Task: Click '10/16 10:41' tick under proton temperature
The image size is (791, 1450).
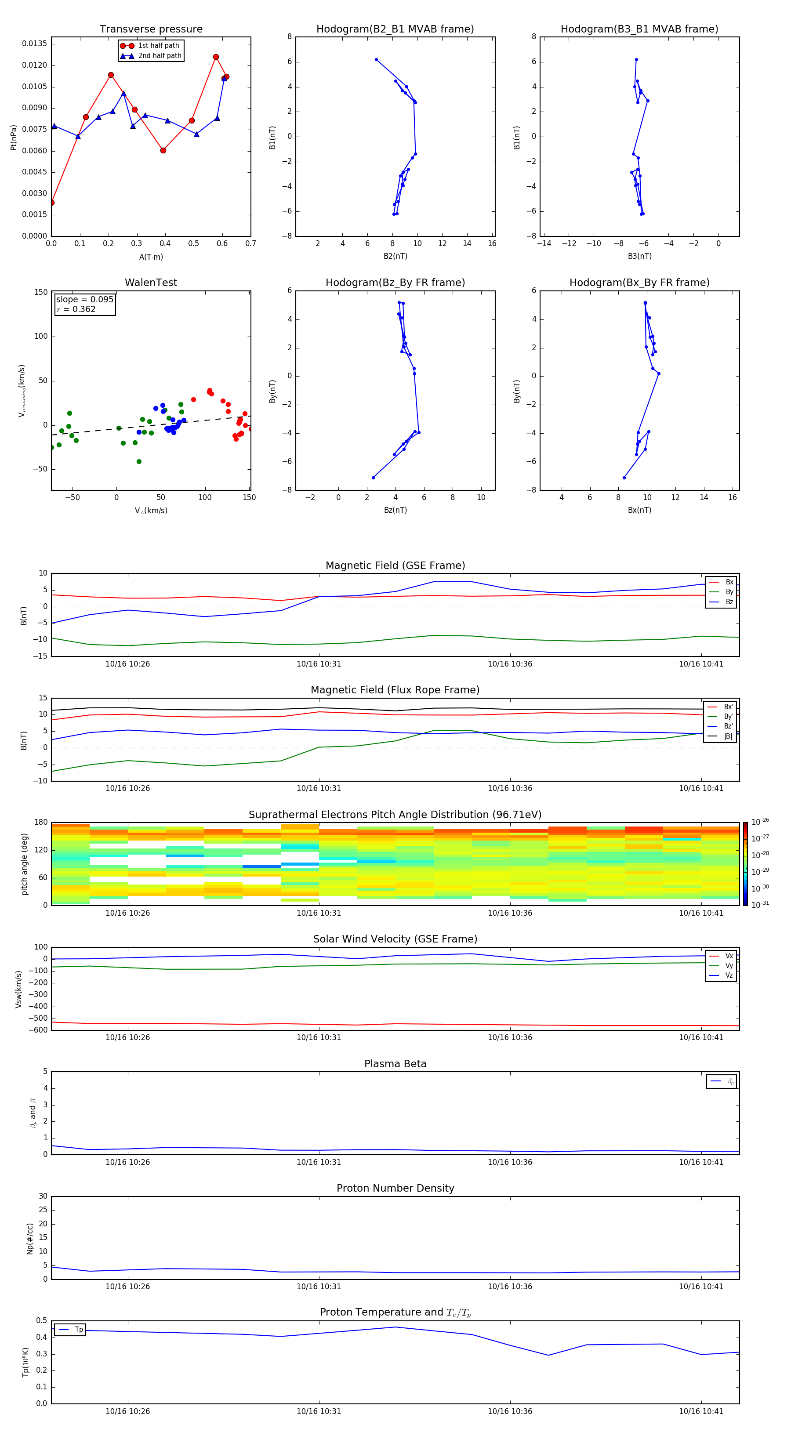Action: click(701, 1411)
